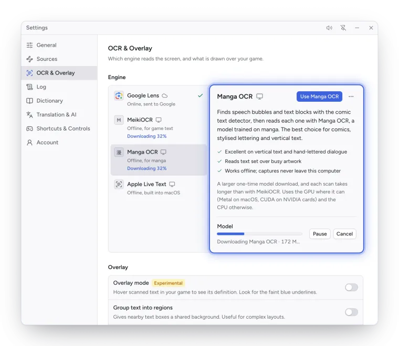Select the 'Apple Live Text' engine name
399x346 pixels.
[x=146, y=184]
